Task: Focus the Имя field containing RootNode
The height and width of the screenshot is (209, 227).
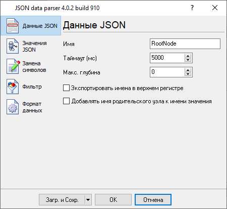Action: pos(185,44)
